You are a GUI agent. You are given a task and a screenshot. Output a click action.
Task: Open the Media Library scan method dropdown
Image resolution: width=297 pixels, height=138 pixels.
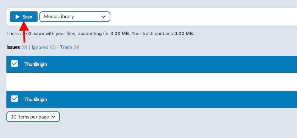pyautogui.click(x=75, y=17)
